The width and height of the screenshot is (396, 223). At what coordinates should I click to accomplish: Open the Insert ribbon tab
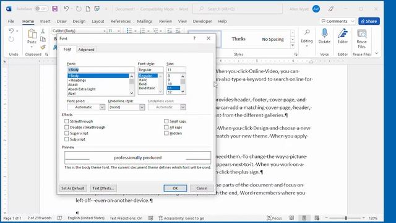45,21
